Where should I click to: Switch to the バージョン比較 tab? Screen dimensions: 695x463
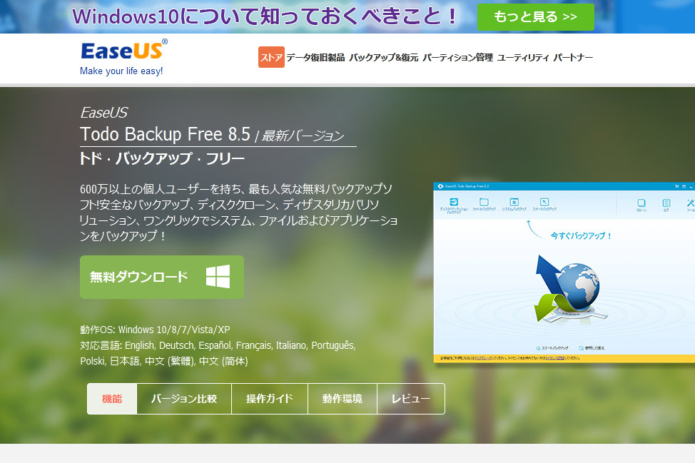[x=184, y=399]
